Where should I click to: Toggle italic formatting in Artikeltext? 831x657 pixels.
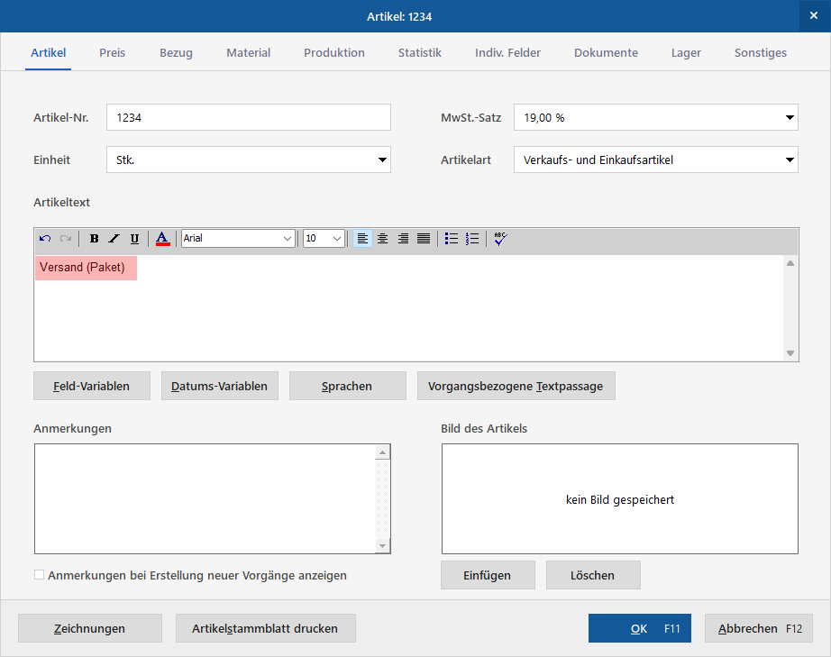(x=114, y=239)
